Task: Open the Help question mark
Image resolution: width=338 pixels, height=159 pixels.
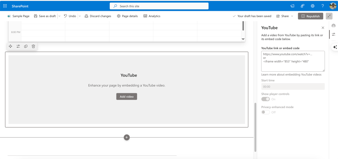Action: click(323, 6)
